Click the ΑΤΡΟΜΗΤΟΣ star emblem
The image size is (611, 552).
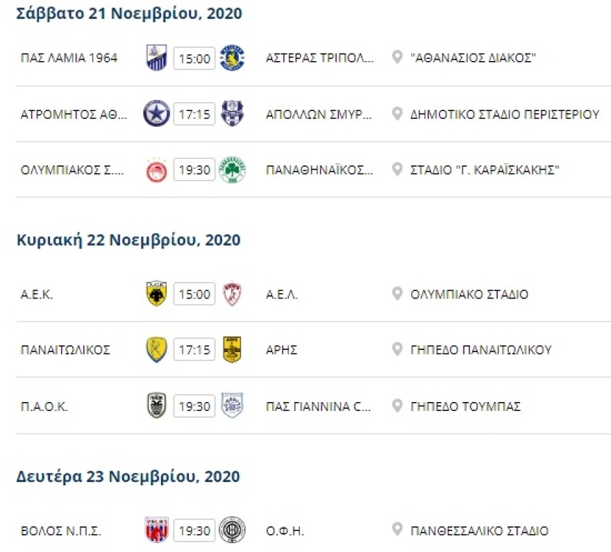156,114
